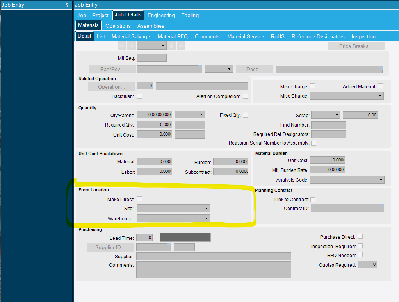Toggle the Added Material checkbox
The width and height of the screenshot is (399, 302).
(x=380, y=86)
